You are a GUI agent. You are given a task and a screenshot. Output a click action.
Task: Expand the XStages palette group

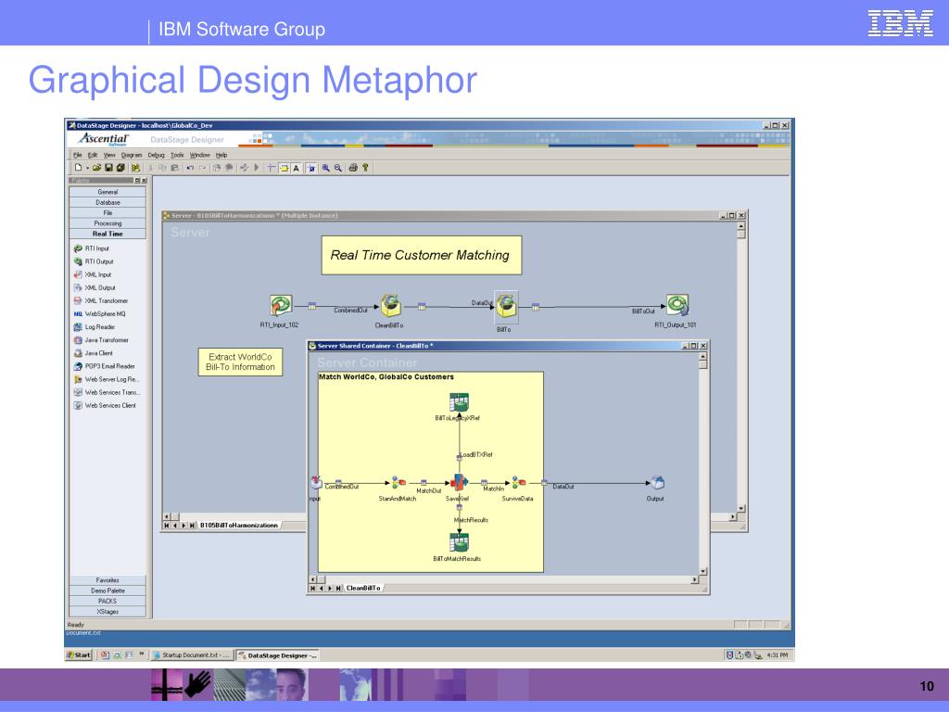point(108,612)
